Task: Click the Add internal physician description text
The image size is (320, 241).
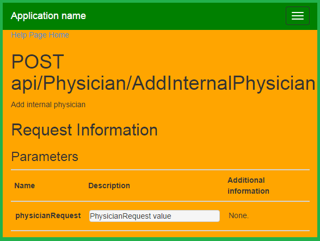Action: [x=48, y=104]
